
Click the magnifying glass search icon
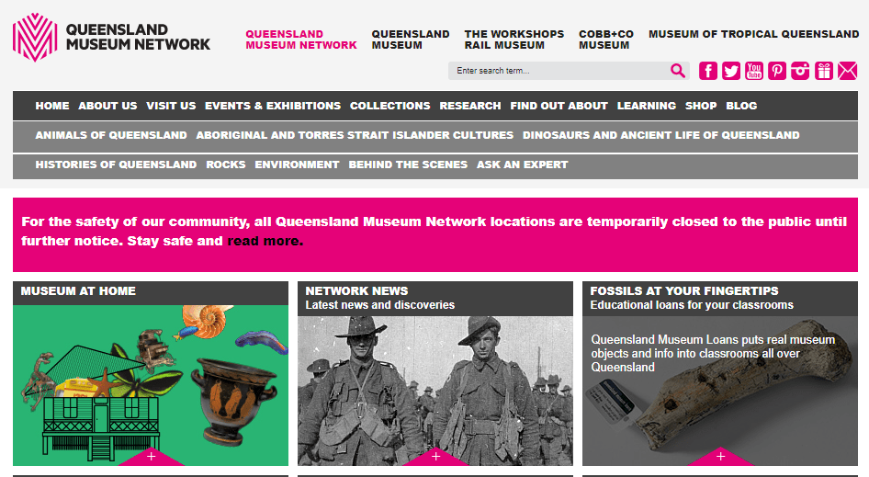tap(678, 71)
